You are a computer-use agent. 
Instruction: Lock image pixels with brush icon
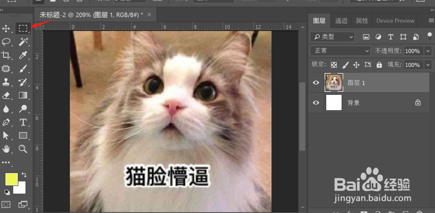[345, 65]
